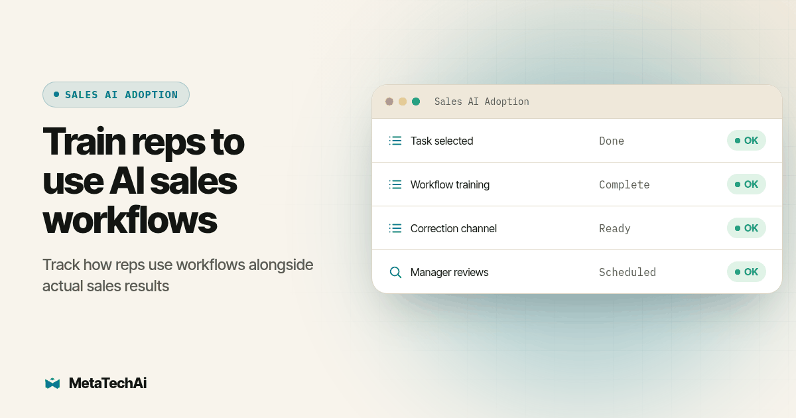Click the yellow window dot in title bar

pos(403,102)
